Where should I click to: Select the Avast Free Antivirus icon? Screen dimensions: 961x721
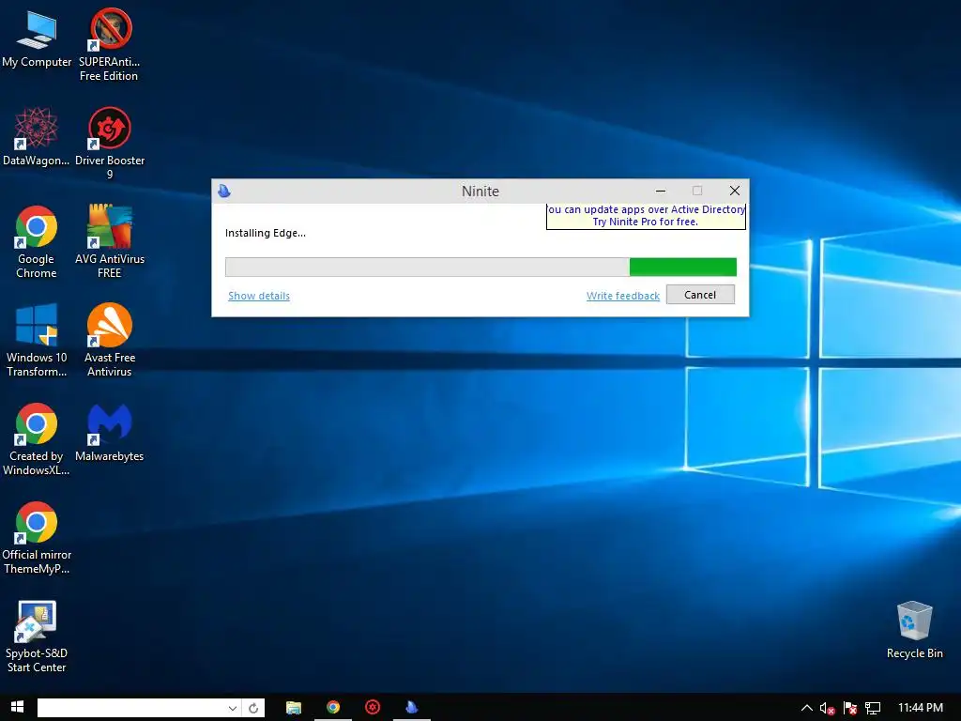[x=110, y=340]
